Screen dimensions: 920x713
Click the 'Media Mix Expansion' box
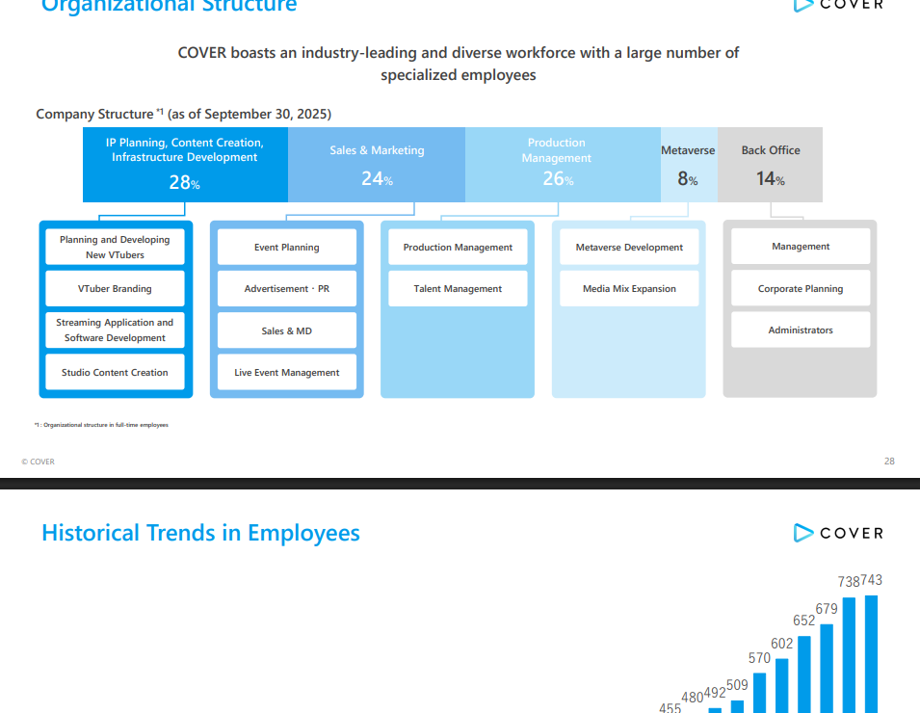(629, 289)
